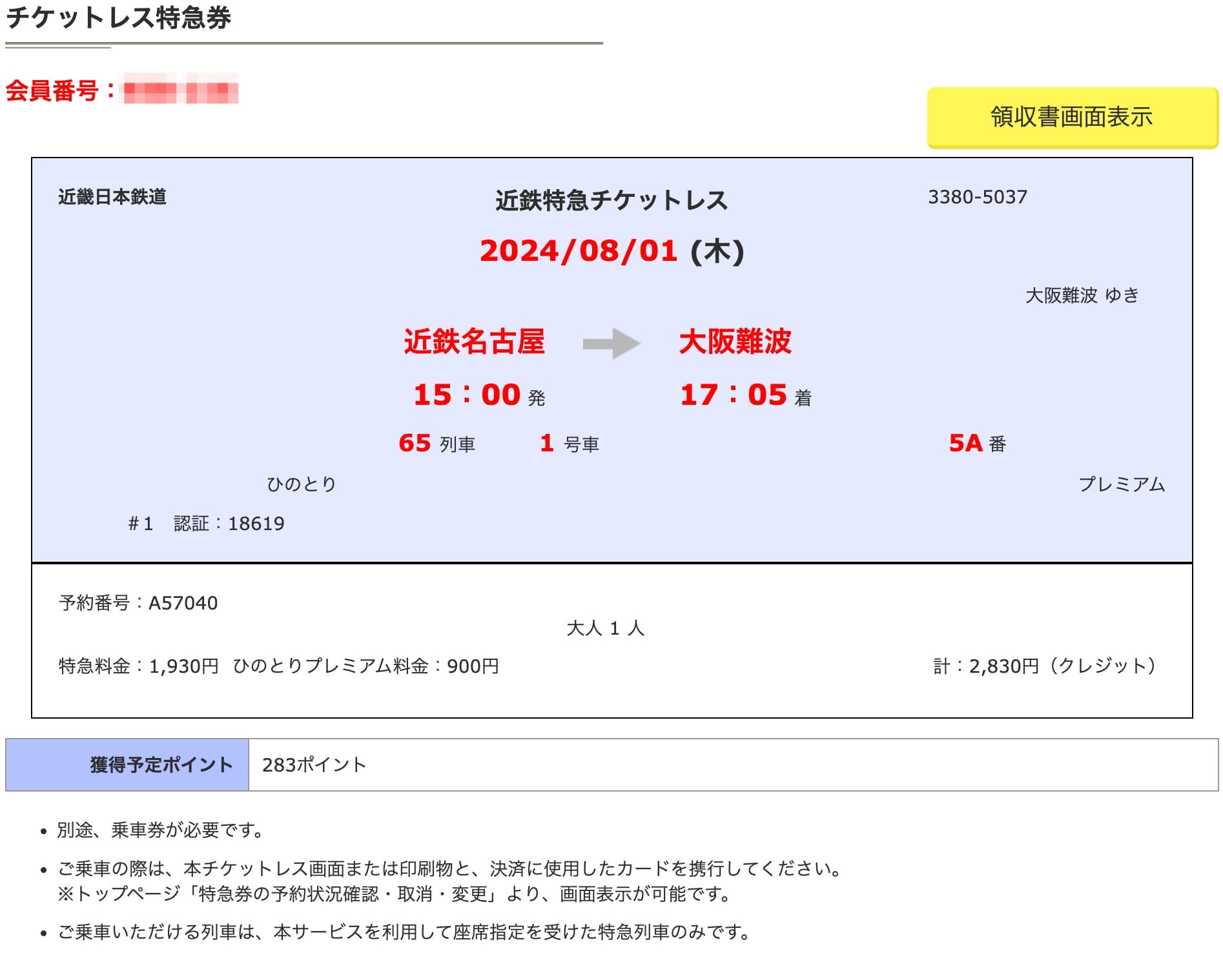Click ひのとりプレミアム料金：900円 surcharge
Screen dimensions: 1223x953
[x=365, y=666]
